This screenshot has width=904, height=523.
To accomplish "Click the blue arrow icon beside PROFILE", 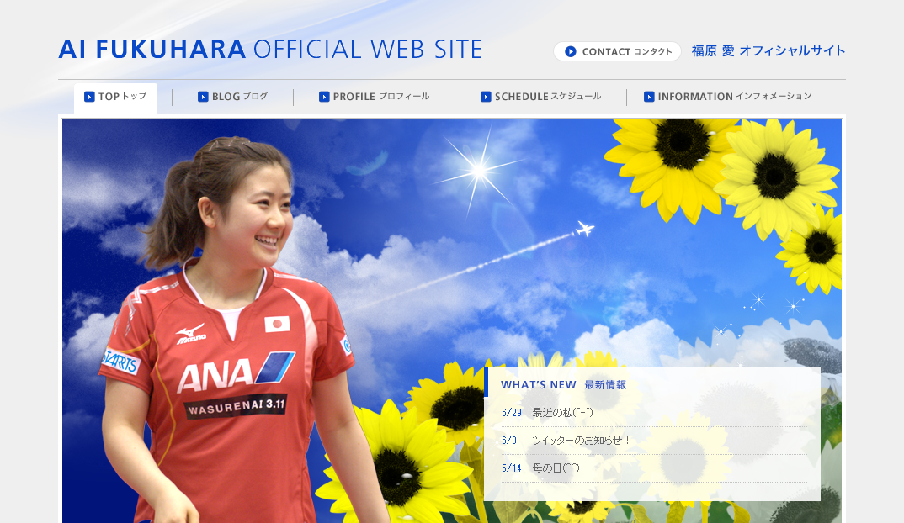I will [324, 97].
